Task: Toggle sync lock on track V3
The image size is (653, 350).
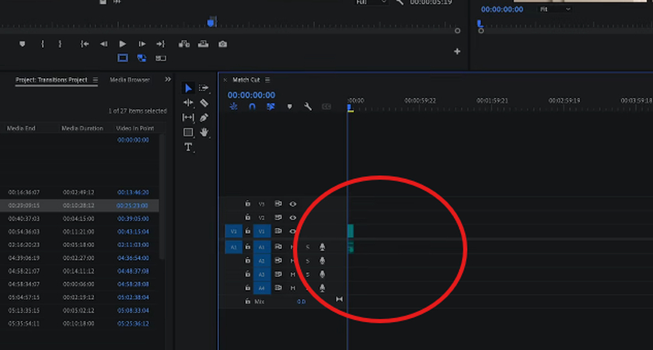Action: tap(278, 204)
